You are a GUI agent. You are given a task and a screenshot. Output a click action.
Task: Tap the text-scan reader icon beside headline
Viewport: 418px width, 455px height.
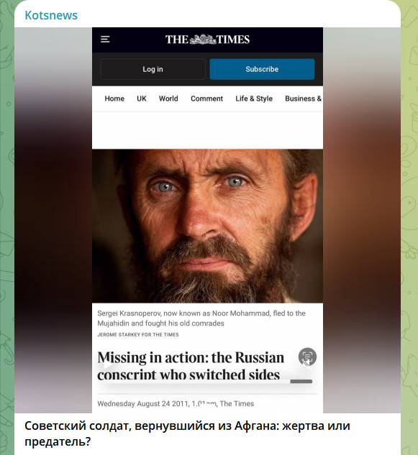pyautogui.click(x=307, y=357)
